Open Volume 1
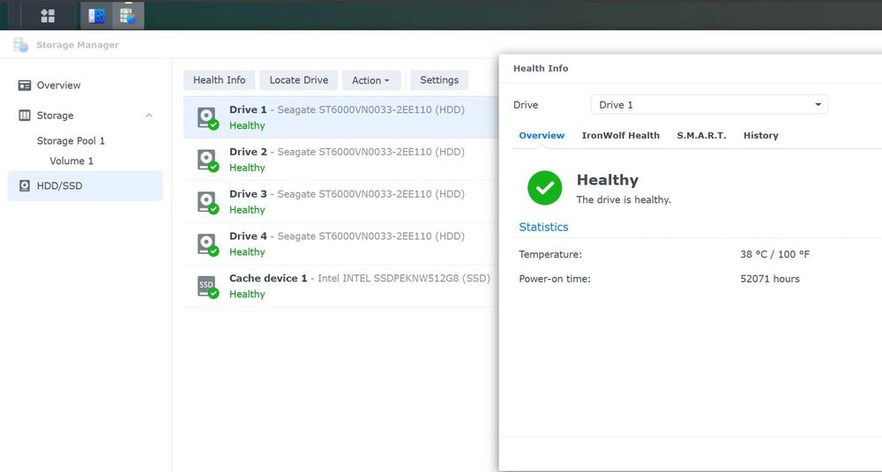Image resolution: width=882 pixels, height=472 pixels. (71, 161)
